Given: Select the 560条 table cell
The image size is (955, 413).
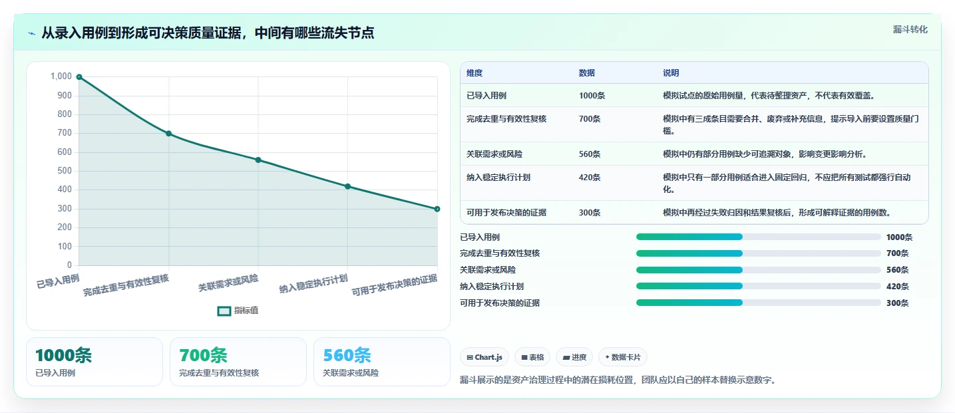Looking at the screenshot, I should [590, 154].
